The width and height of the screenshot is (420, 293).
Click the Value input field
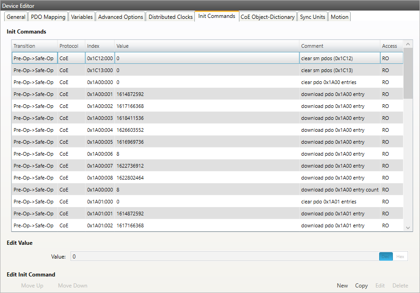(224, 257)
